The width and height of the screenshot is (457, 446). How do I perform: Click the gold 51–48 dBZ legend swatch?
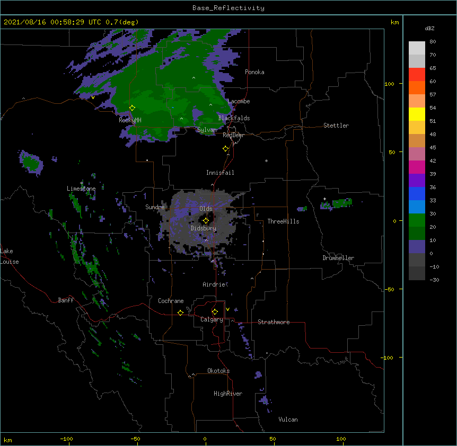pyautogui.click(x=417, y=128)
